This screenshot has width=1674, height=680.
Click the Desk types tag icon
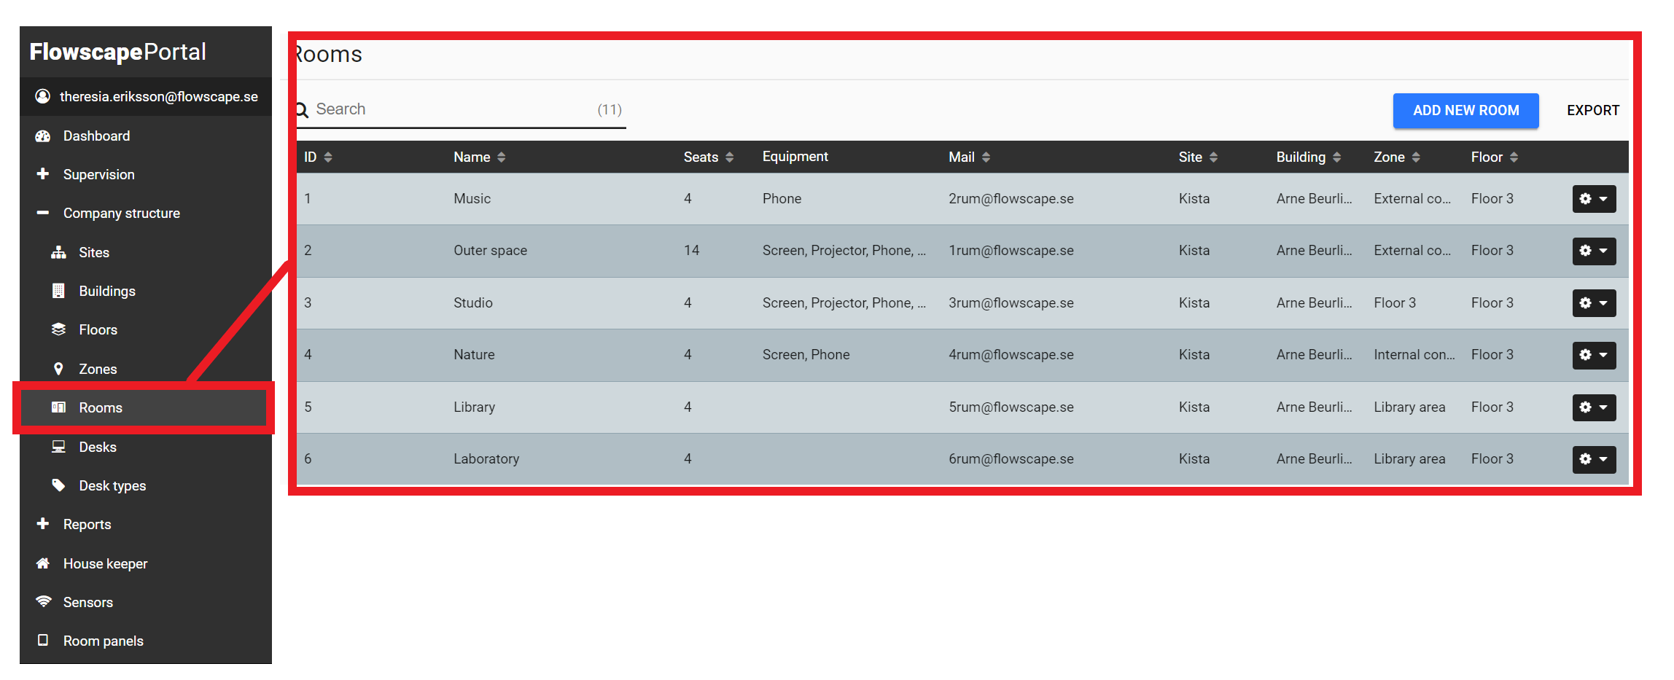click(58, 485)
